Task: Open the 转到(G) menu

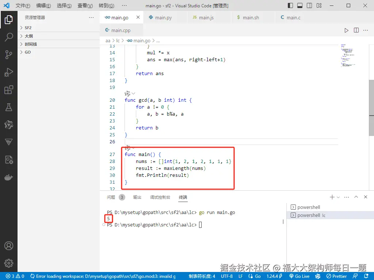Action: pos(106,5)
